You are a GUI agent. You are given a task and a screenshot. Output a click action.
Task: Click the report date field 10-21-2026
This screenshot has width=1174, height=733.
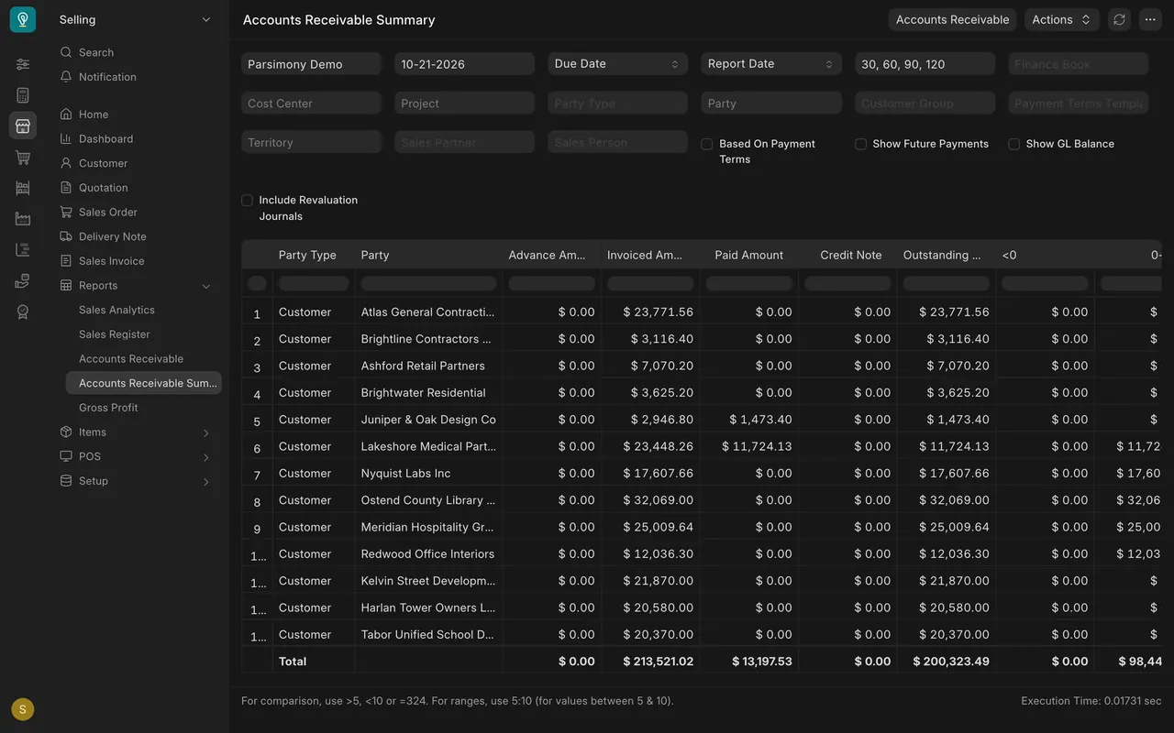click(465, 64)
